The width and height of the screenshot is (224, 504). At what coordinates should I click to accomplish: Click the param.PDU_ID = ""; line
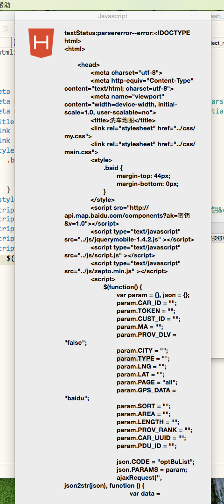coord(147,446)
